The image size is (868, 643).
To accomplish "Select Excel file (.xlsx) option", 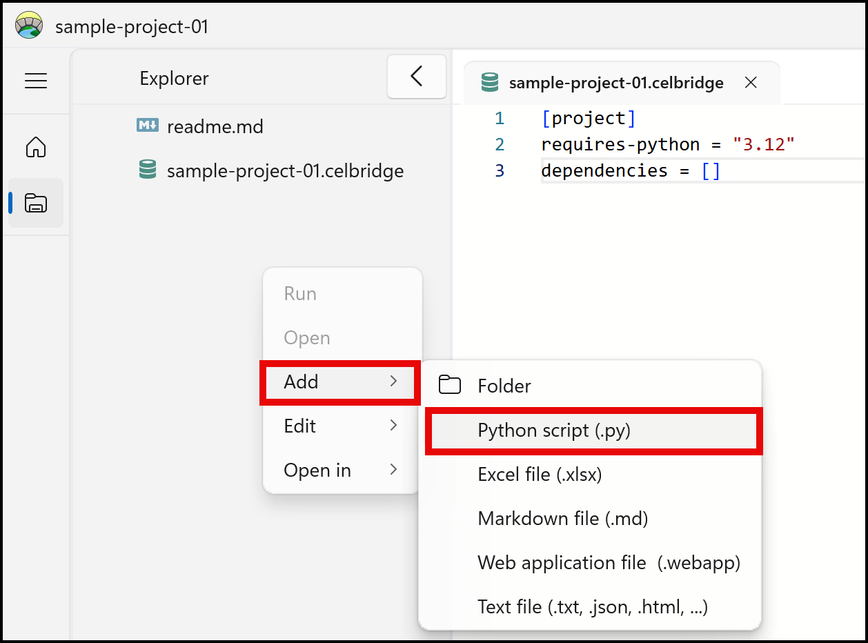I will pos(540,475).
